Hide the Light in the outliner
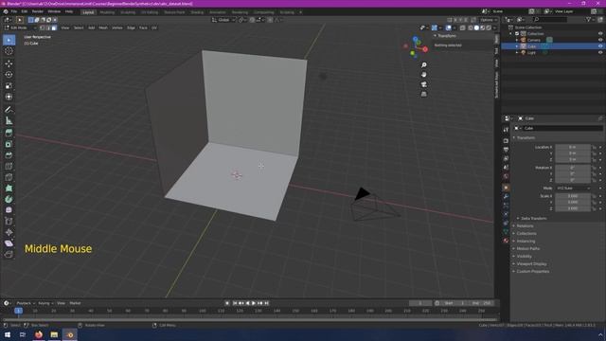This screenshot has width=606, height=341. (600, 52)
